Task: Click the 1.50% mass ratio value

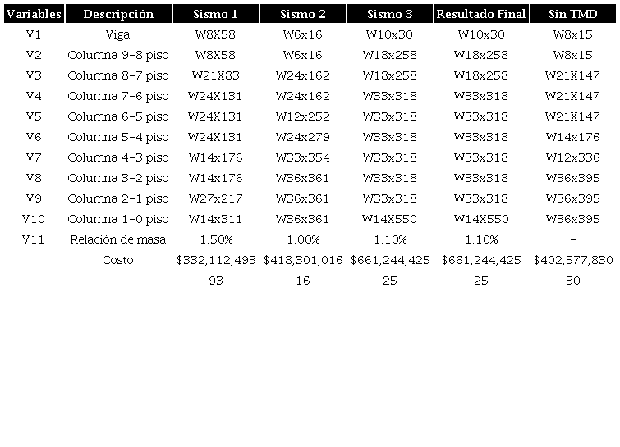Action: (x=216, y=239)
